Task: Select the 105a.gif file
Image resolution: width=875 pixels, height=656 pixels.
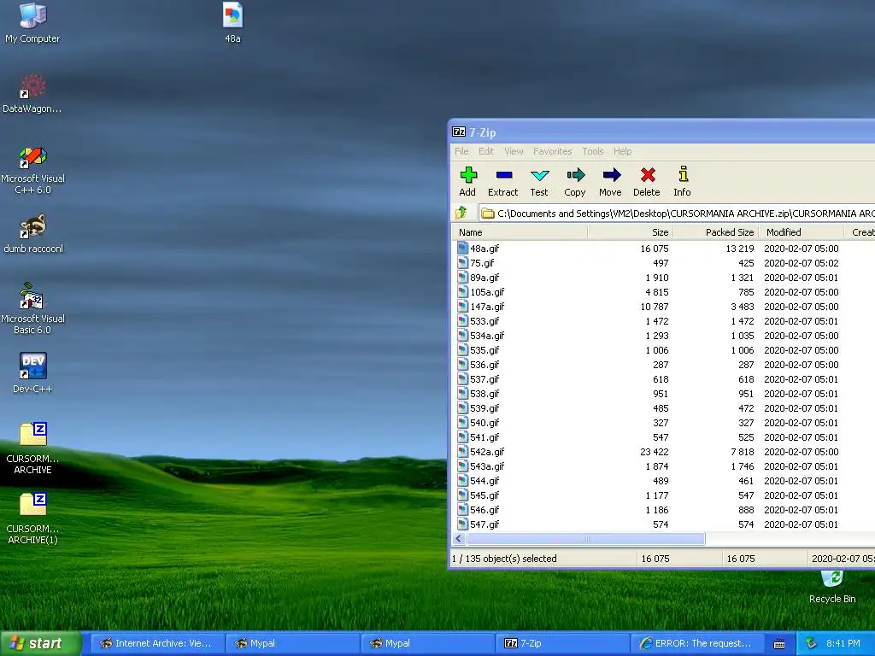Action: pyautogui.click(x=487, y=292)
